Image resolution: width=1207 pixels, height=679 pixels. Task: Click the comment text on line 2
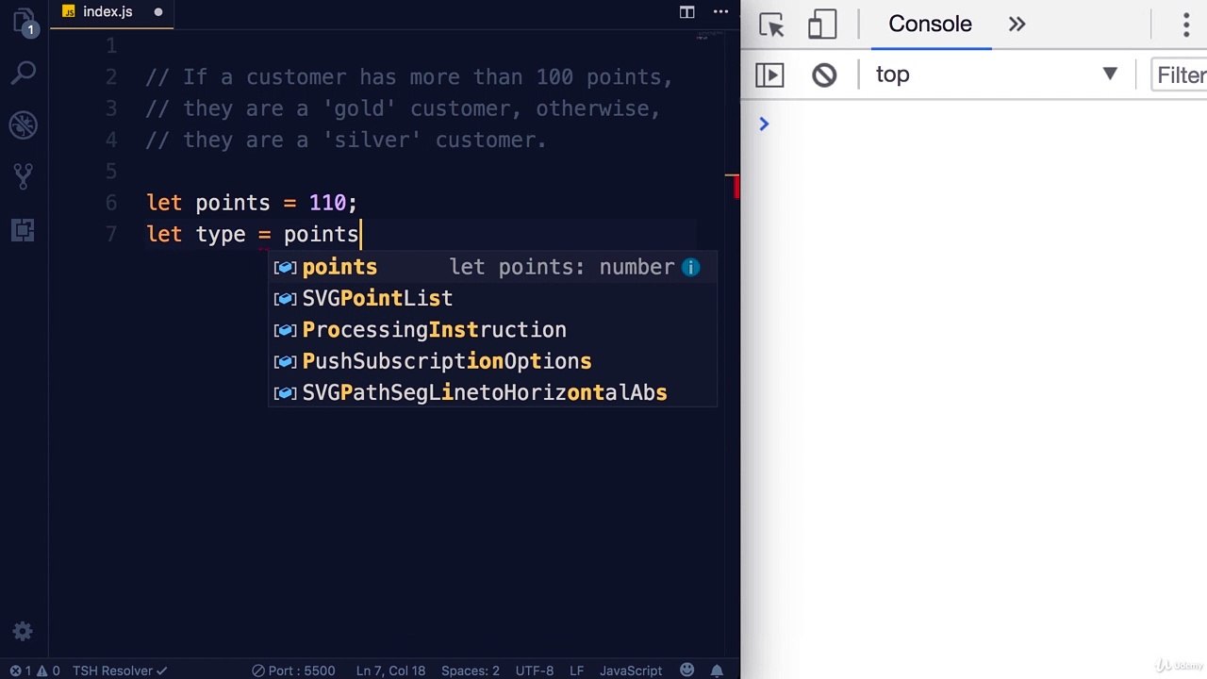(x=409, y=77)
